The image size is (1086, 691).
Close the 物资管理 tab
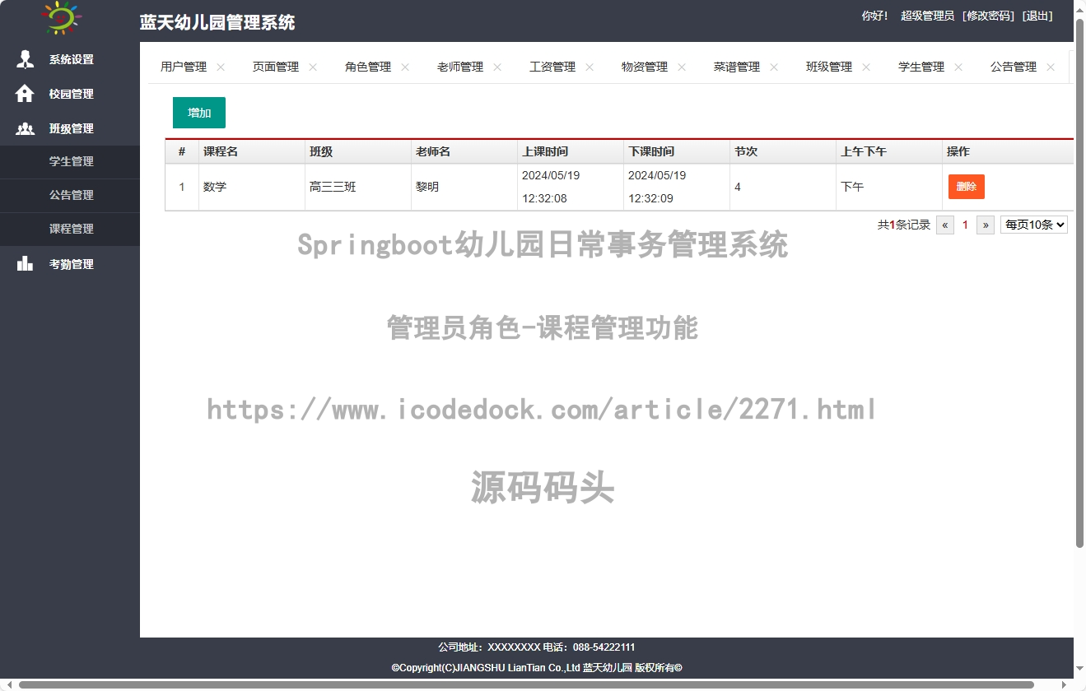pos(682,67)
